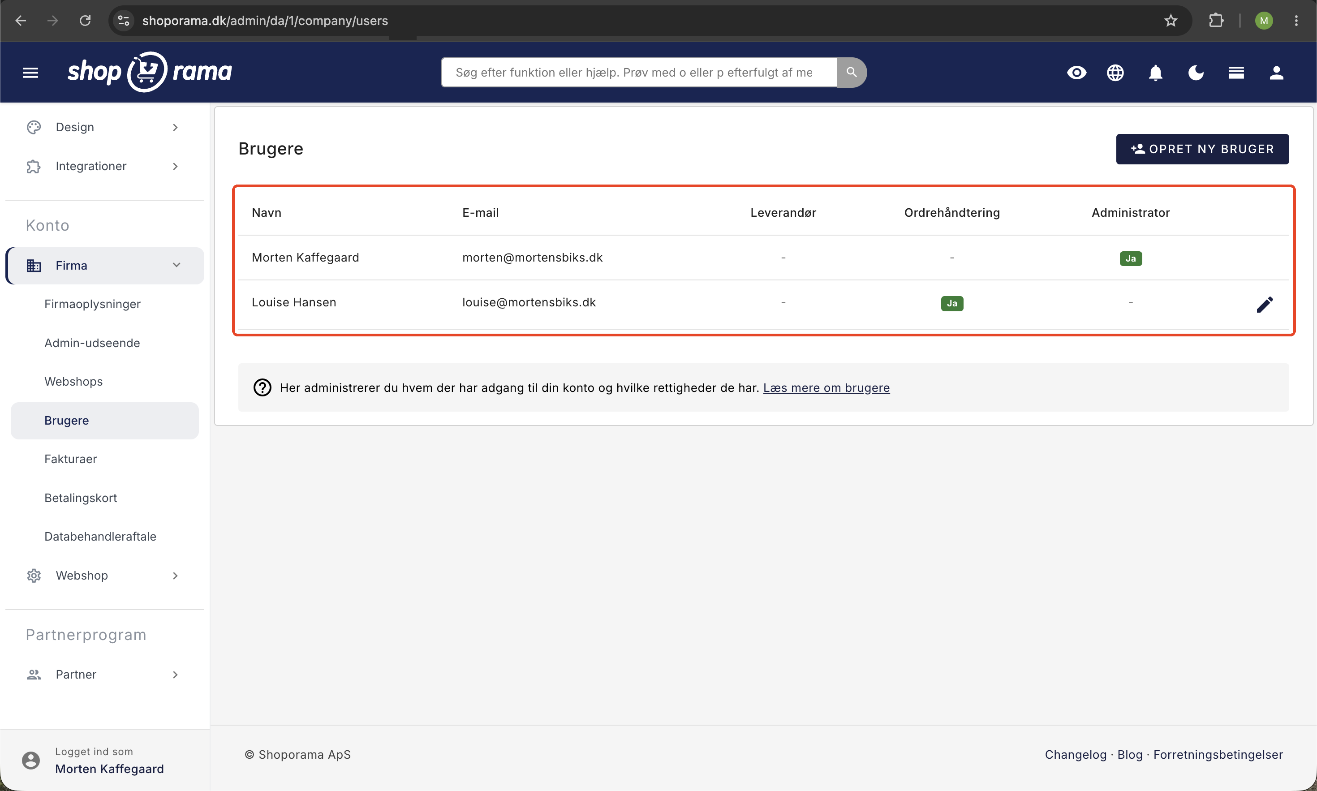
Task: Click Louise Hansen name in table
Action: [294, 302]
